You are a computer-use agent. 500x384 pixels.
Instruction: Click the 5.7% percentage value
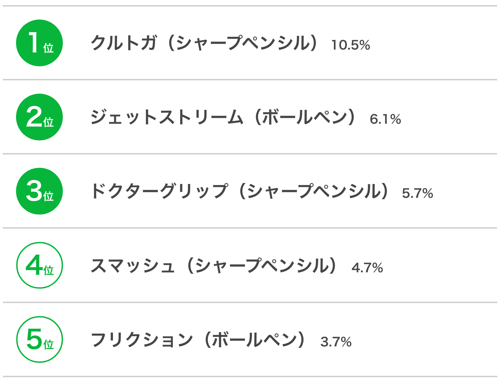[417, 193]
